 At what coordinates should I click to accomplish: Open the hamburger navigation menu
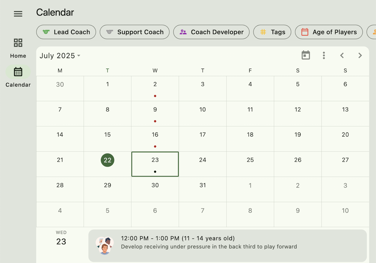(x=18, y=14)
